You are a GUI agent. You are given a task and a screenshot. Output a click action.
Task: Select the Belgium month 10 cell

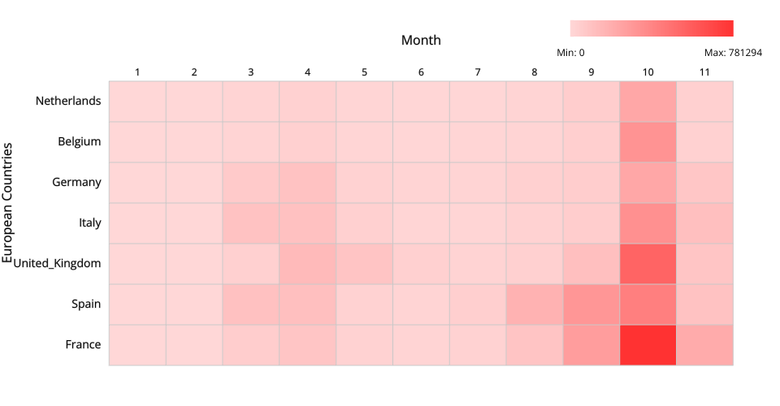[x=648, y=142]
